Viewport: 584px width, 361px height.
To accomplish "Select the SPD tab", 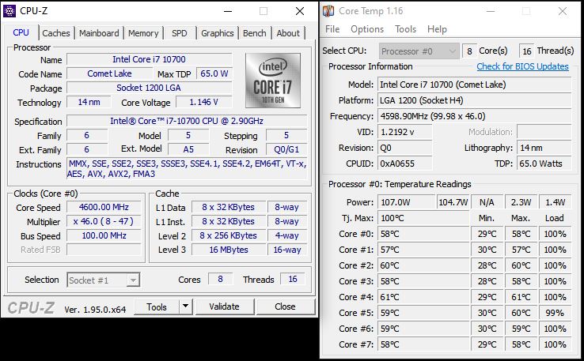I will click(180, 33).
